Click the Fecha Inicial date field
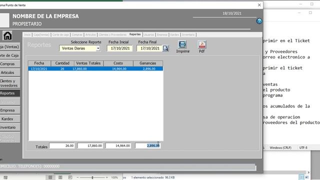320x180 pixels. click(120, 48)
